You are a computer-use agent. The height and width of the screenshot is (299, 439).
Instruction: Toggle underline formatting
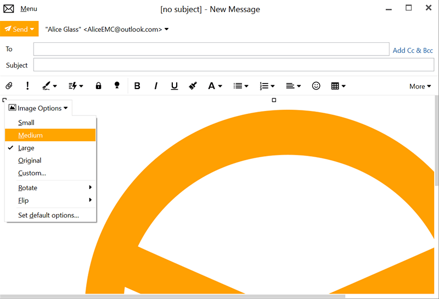click(x=175, y=86)
